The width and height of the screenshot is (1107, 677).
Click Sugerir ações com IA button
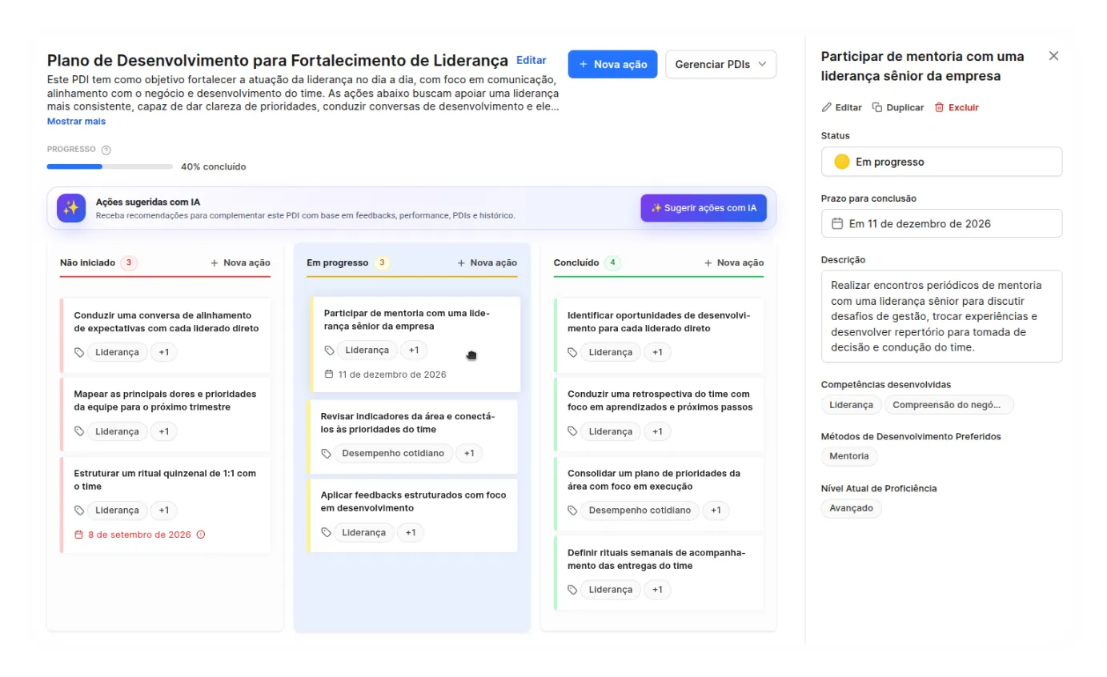[x=703, y=208]
